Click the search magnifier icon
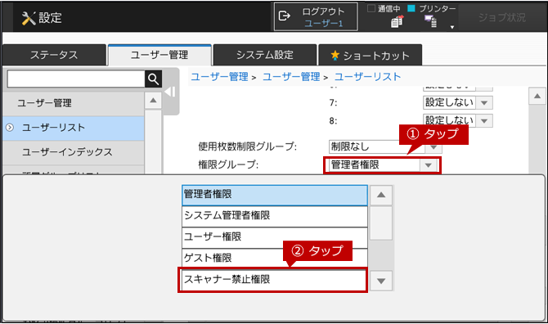Screen dimensions: 548x324 (154, 79)
